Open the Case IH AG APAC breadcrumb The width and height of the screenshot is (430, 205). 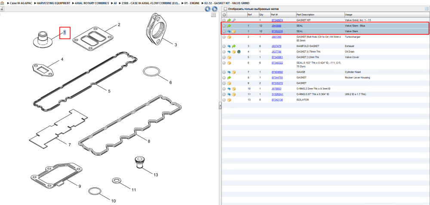(21, 3)
